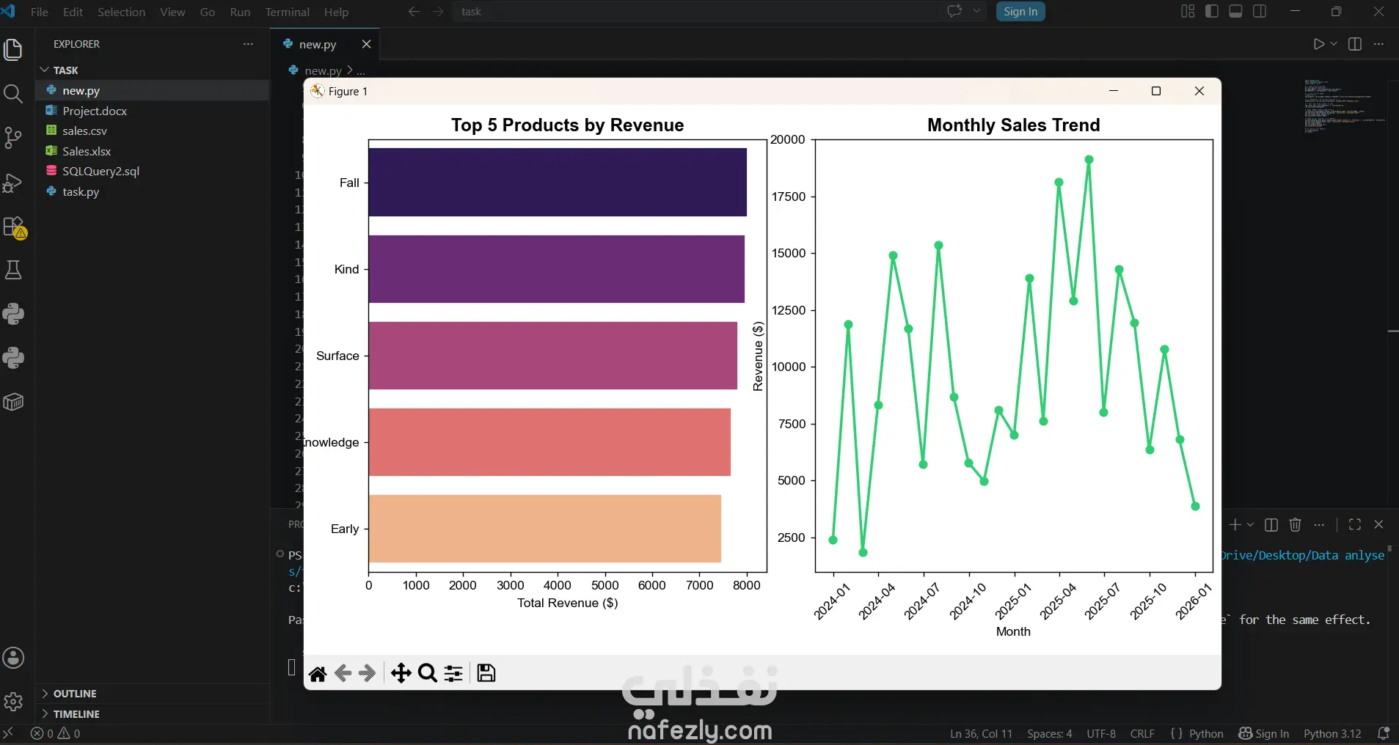
Task: Activate the Zoom to rectangle magnifier tool
Action: pyautogui.click(x=427, y=673)
